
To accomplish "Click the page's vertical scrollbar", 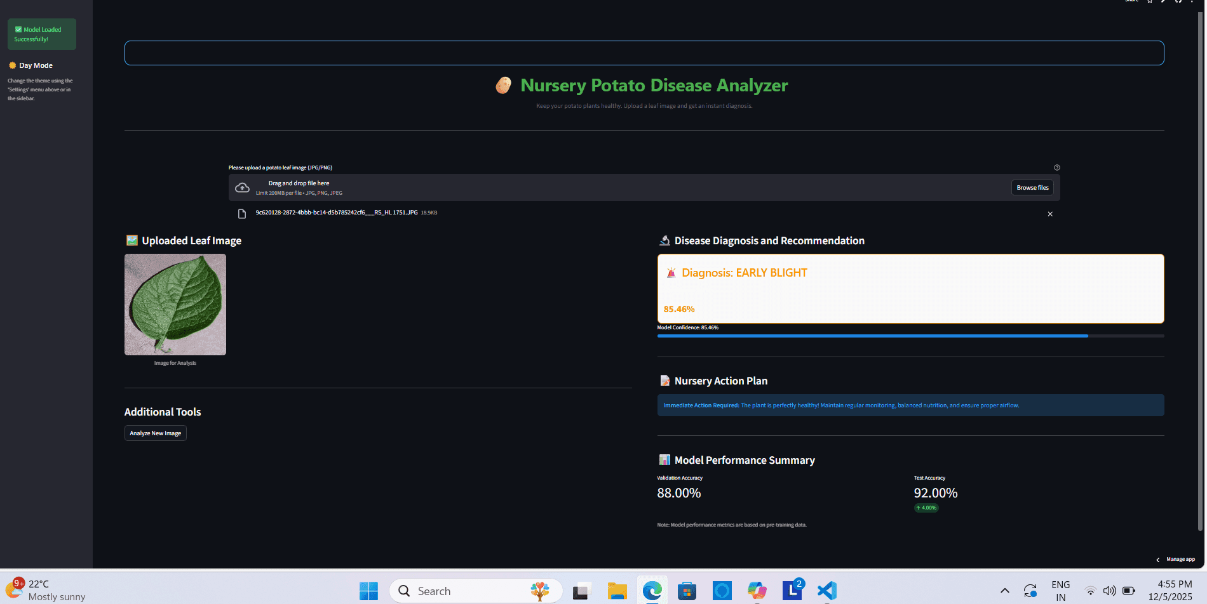I will click(1199, 273).
